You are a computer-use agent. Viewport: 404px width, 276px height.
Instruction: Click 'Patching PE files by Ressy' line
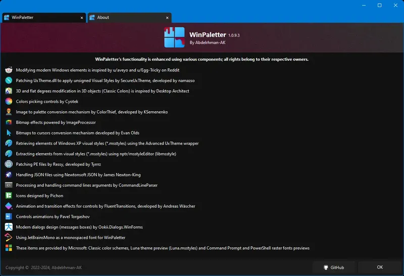pos(58,164)
